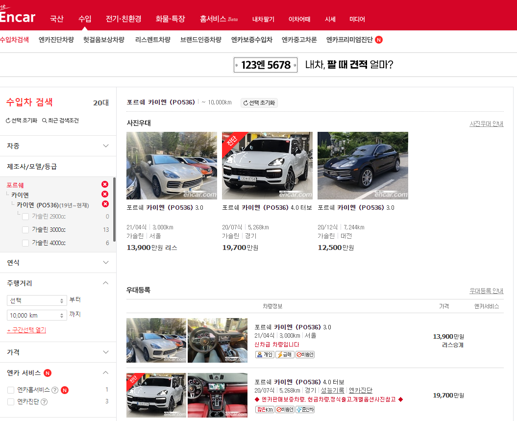
Task: Select the 브랜드인증차량 tab
Action: point(201,40)
